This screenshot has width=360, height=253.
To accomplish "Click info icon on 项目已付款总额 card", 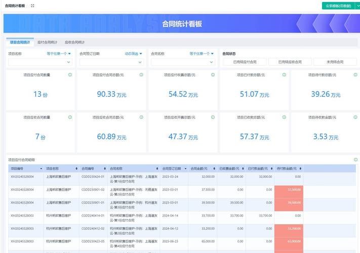I will tap(284, 75).
